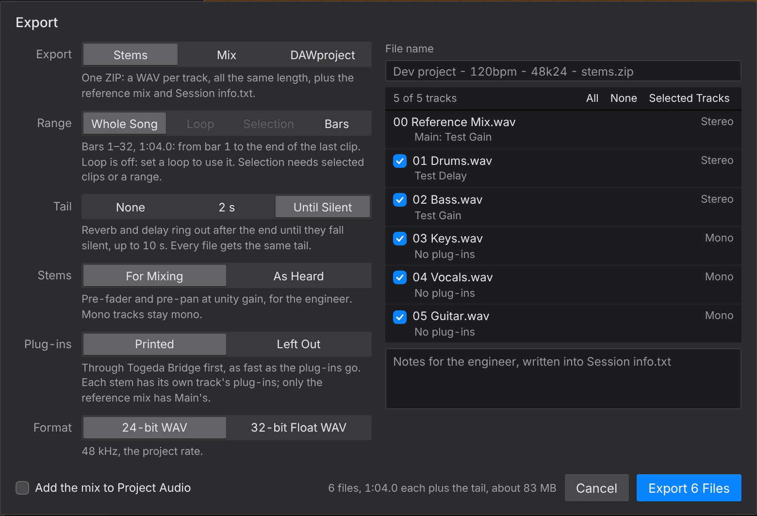Click the Cancel button
This screenshot has height=516, width=757.
click(596, 488)
